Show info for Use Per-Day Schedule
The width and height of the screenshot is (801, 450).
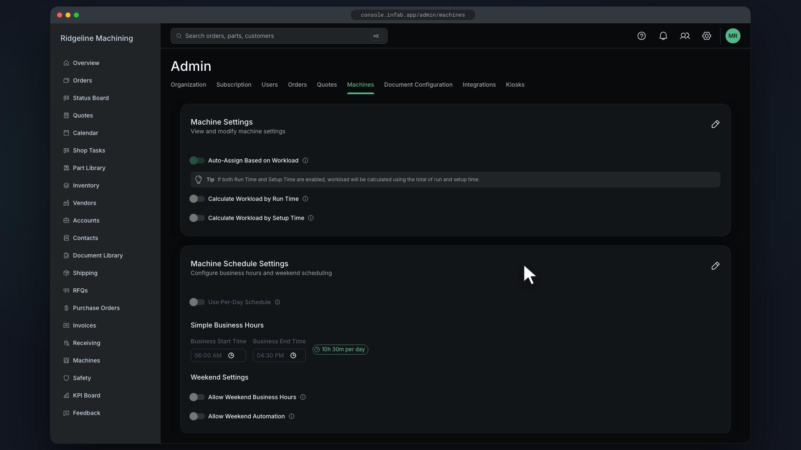click(x=277, y=302)
